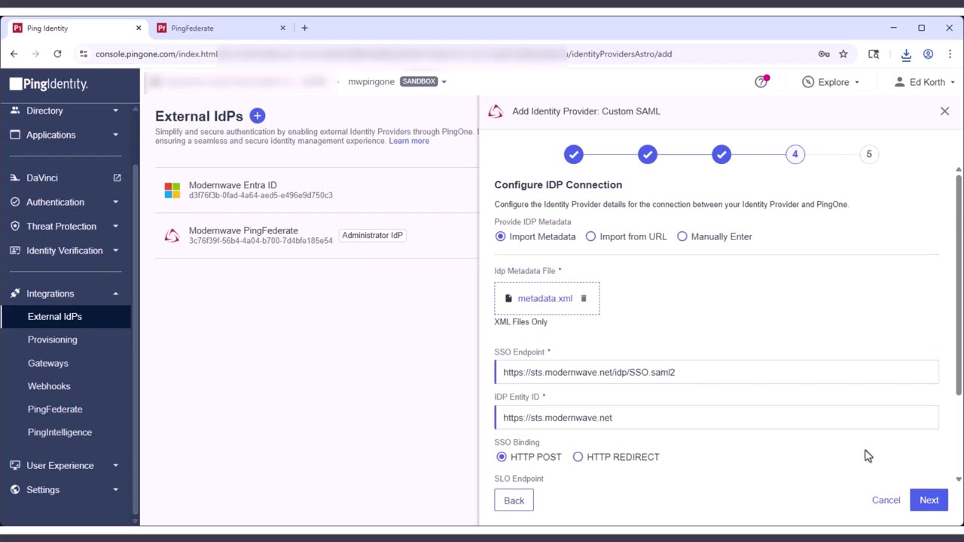964x542 pixels.
Task: Go to completed wizard step one
Action: pos(573,154)
